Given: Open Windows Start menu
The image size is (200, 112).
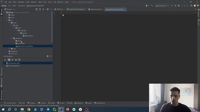Looking at the screenshot, I should pos(3,109).
